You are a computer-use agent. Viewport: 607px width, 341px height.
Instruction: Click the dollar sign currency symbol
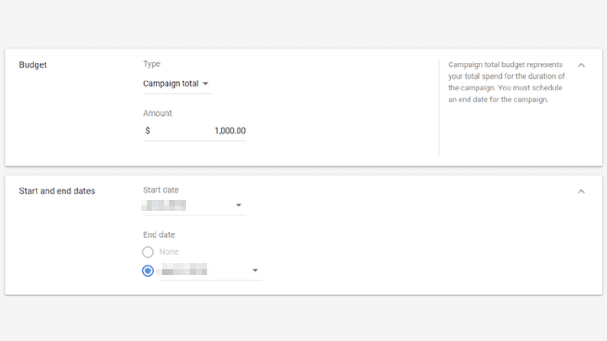click(147, 131)
